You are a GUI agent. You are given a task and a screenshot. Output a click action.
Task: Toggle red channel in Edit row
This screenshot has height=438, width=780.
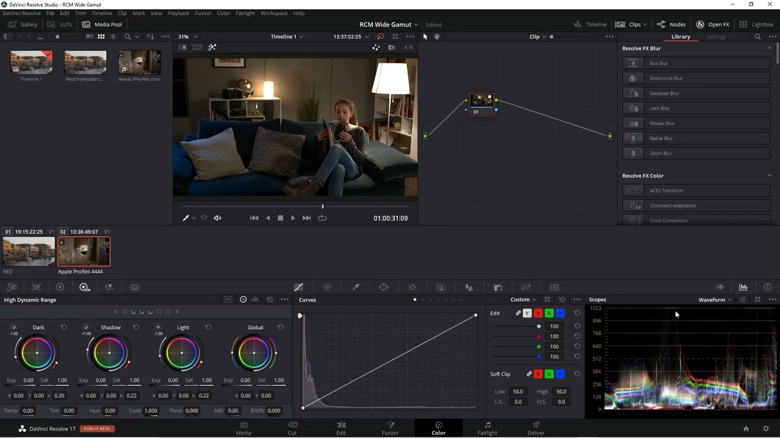[538, 313]
